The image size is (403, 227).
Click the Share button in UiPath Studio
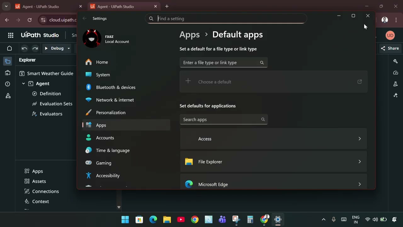(x=390, y=48)
